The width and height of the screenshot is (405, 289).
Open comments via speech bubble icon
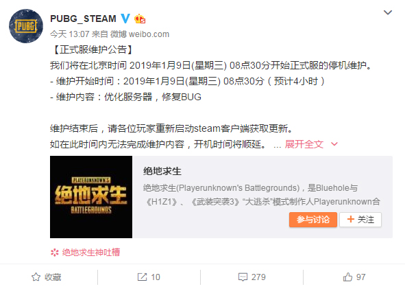(x=243, y=277)
